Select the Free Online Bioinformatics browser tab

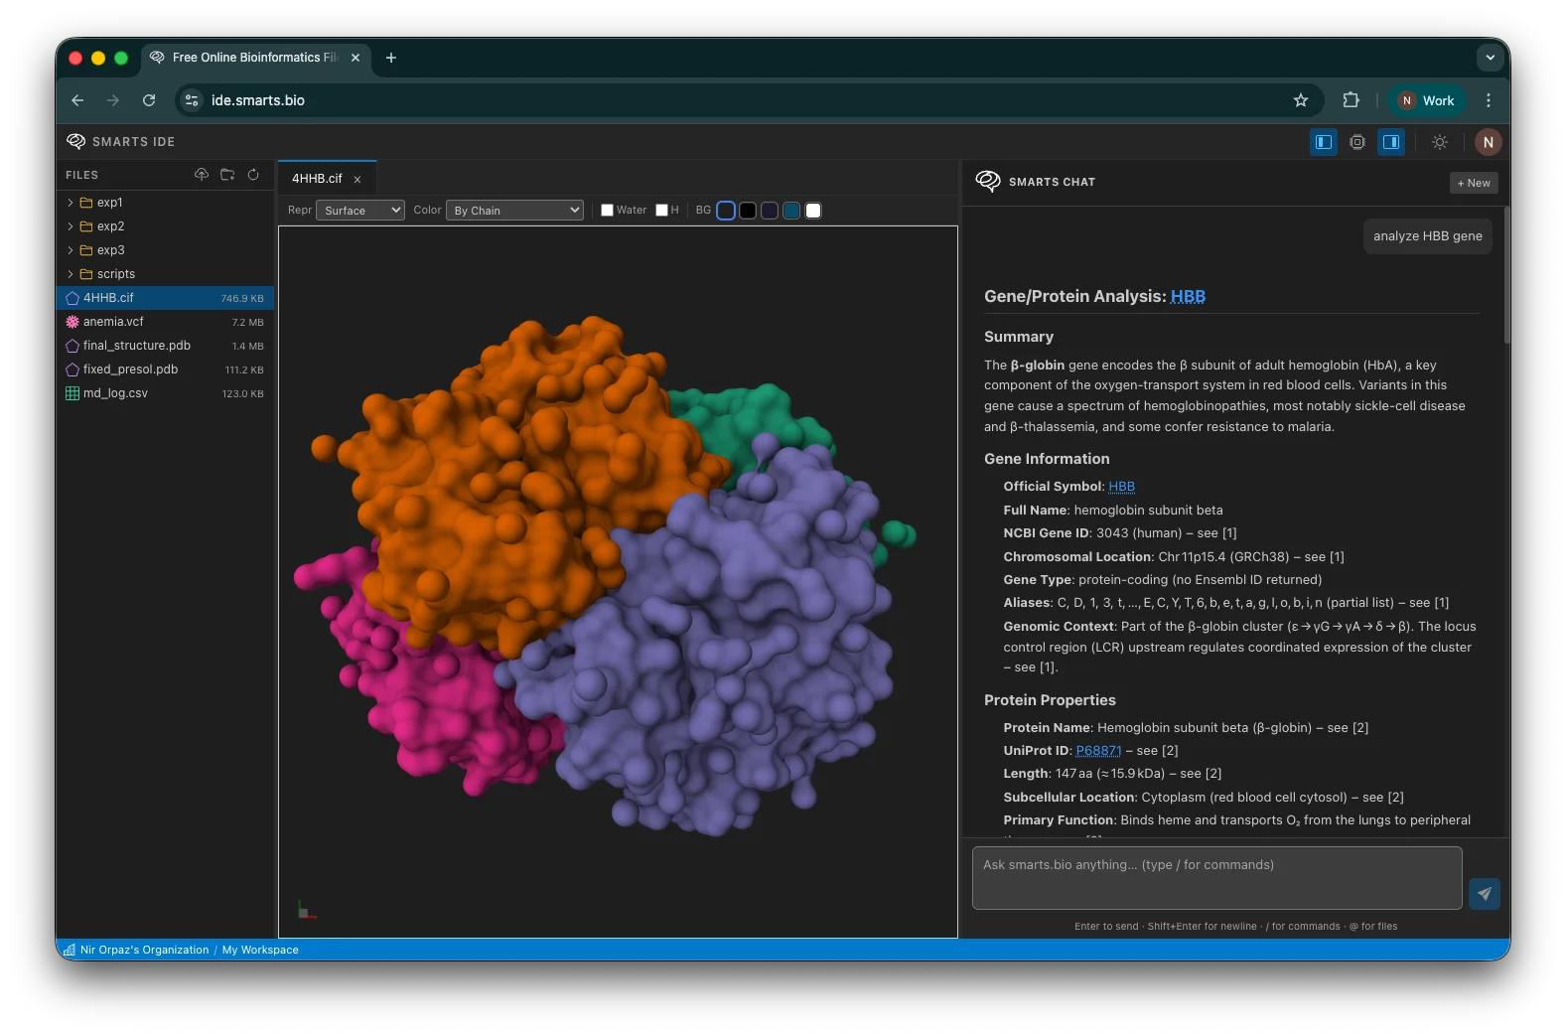(255, 58)
